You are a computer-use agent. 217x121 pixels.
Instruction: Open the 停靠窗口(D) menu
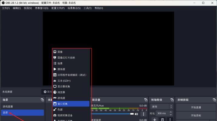click(41, 8)
